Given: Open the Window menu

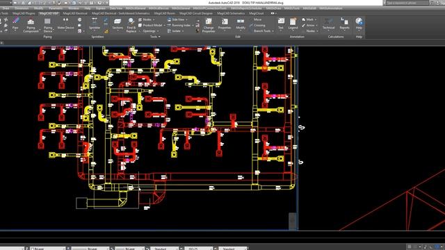Looking at the screenshot, I should (74, 8).
